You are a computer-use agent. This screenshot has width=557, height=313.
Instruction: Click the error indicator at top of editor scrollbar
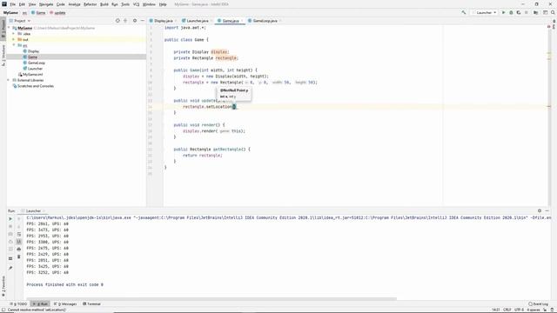549,27
